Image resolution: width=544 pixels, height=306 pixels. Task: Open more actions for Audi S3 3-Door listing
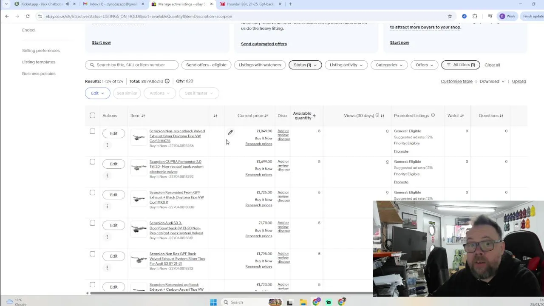pyautogui.click(x=107, y=237)
